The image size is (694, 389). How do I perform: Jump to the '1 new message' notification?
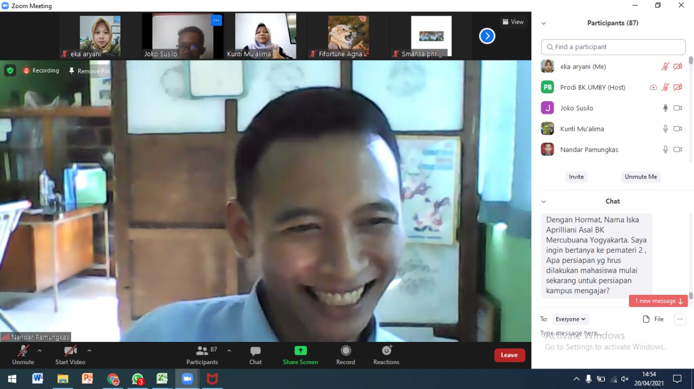pos(658,301)
